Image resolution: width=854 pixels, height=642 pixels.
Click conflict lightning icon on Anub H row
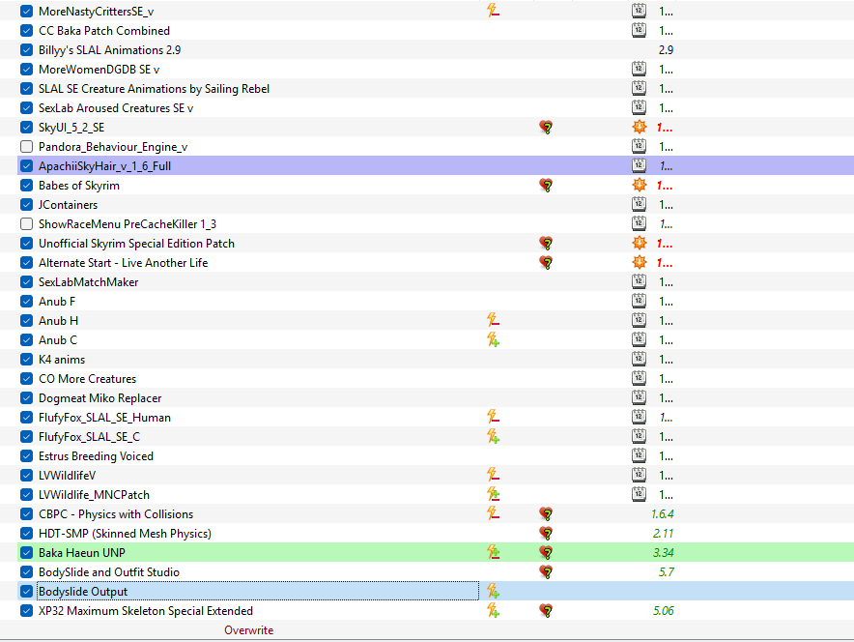tap(493, 320)
